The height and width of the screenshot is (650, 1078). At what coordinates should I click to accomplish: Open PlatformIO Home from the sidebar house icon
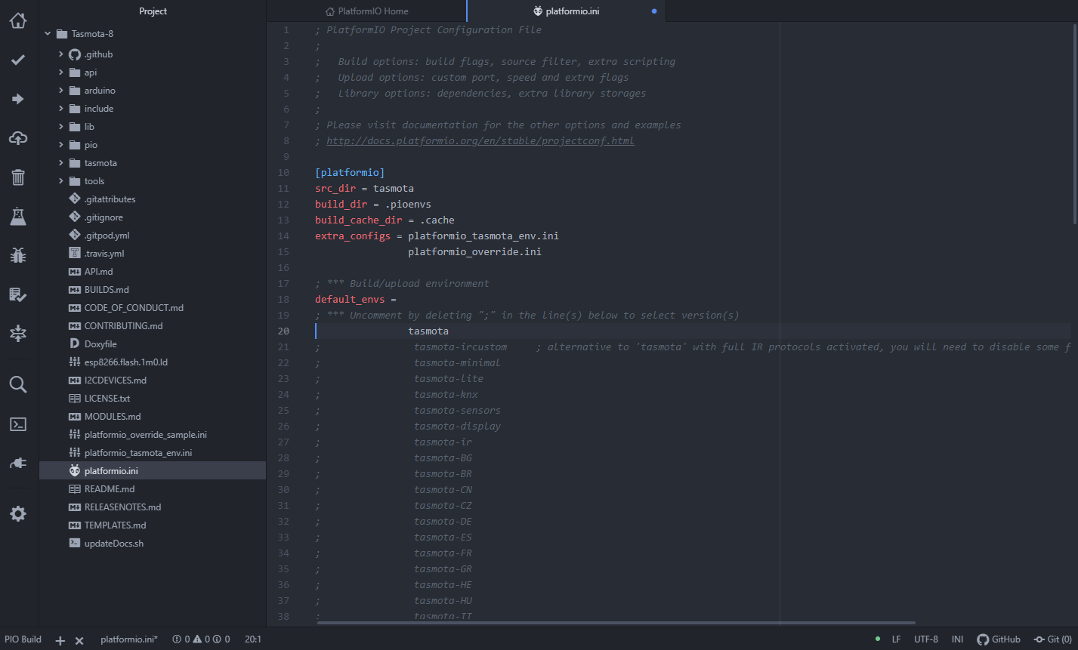[18, 20]
